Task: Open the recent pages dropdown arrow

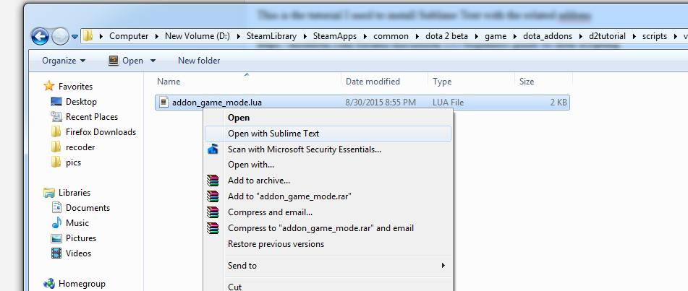Action: pyautogui.click(x=75, y=36)
